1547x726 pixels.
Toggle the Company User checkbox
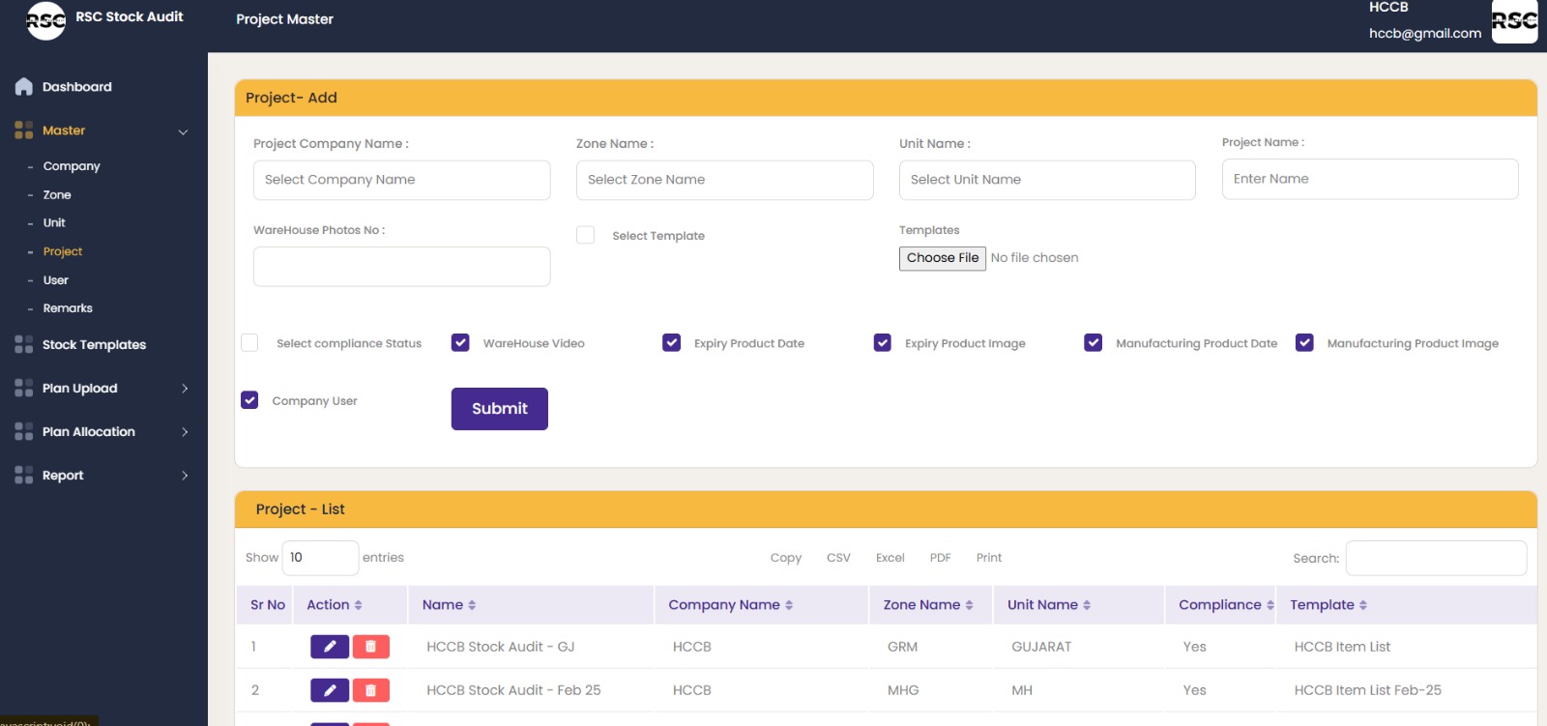point(249,400)
